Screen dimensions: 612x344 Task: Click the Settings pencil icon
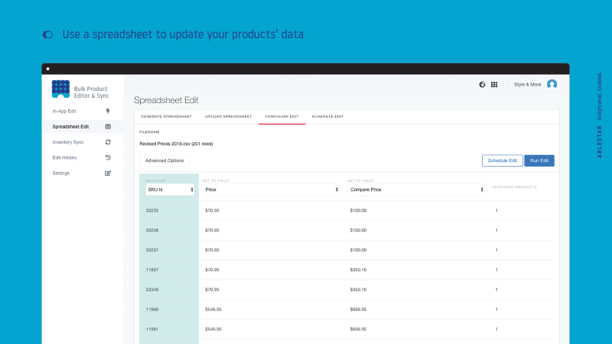click(x=108, y=174)
